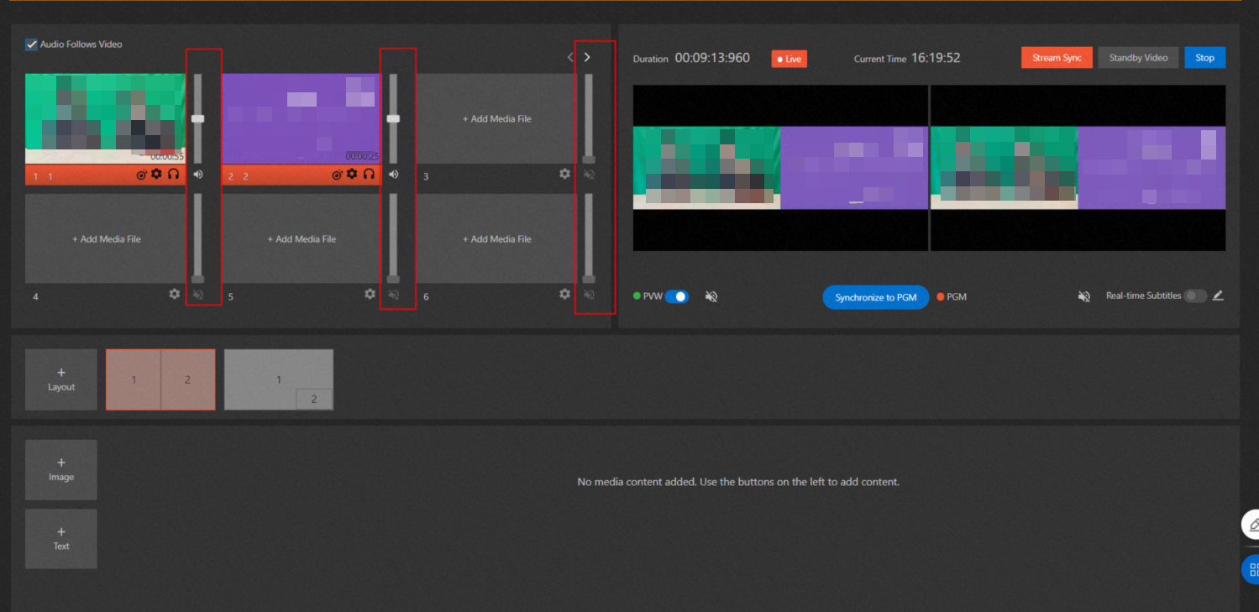Click volume slider handle for slot 6

589,279
